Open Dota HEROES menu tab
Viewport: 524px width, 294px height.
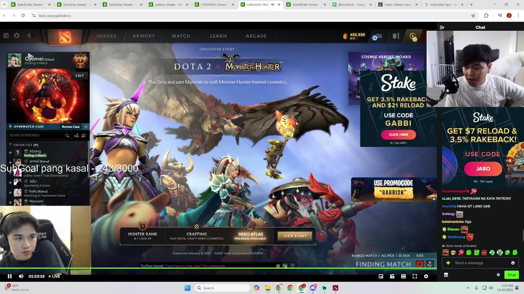(x=106, y=36)
